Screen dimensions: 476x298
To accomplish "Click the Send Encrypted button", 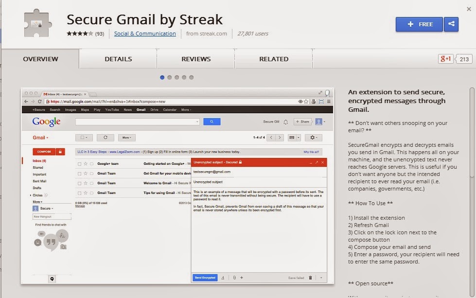I will 205,278.
